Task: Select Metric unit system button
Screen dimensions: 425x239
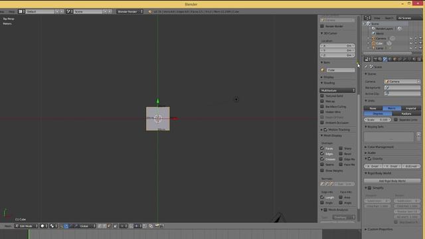Action: (x=392, y=108)
